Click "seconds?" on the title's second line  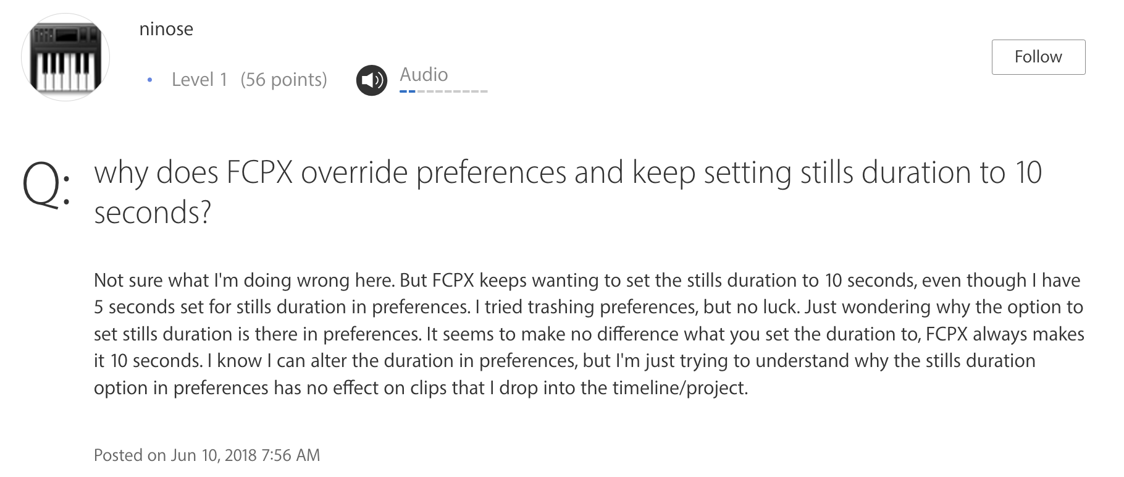tap(152, 213)
